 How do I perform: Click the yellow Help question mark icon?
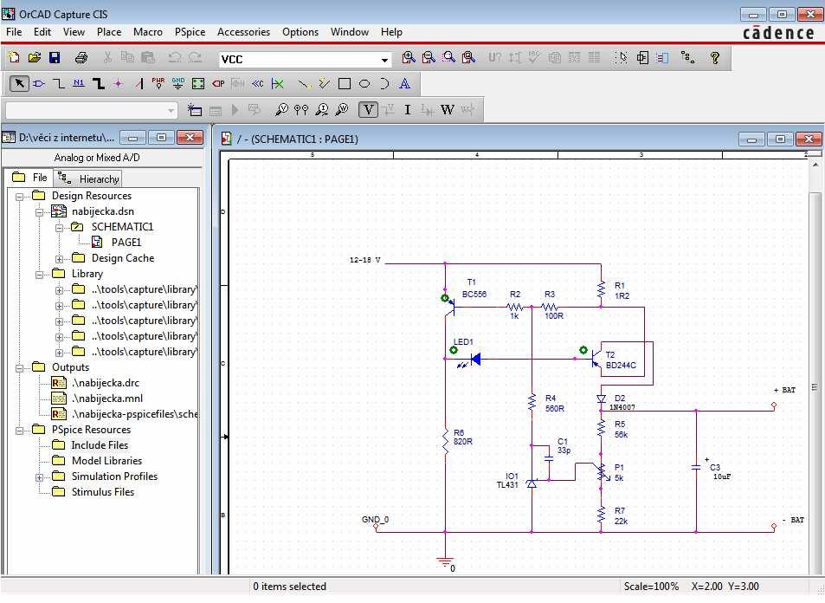coord(714,58)
